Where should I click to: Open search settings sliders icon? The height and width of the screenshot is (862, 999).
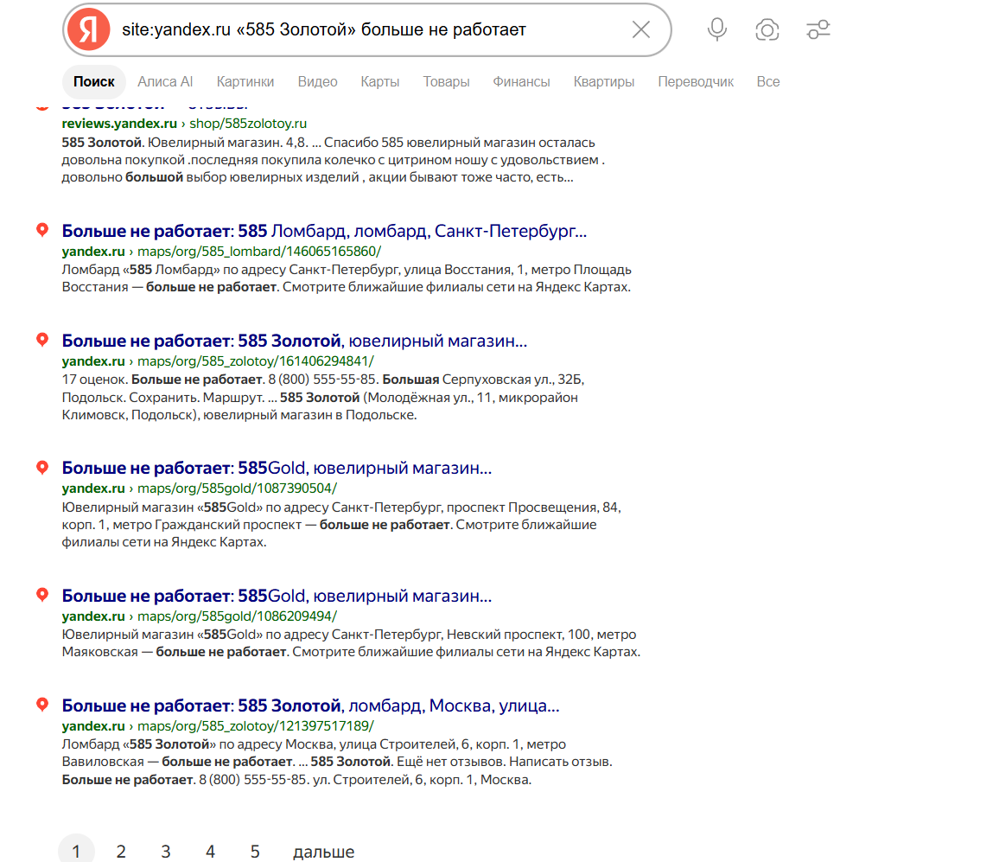coord(818,29)
